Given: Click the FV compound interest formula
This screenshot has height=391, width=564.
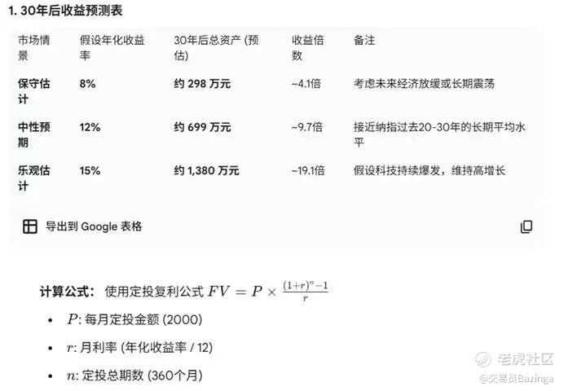Looking at the screenshot, I should coord(268,291).
